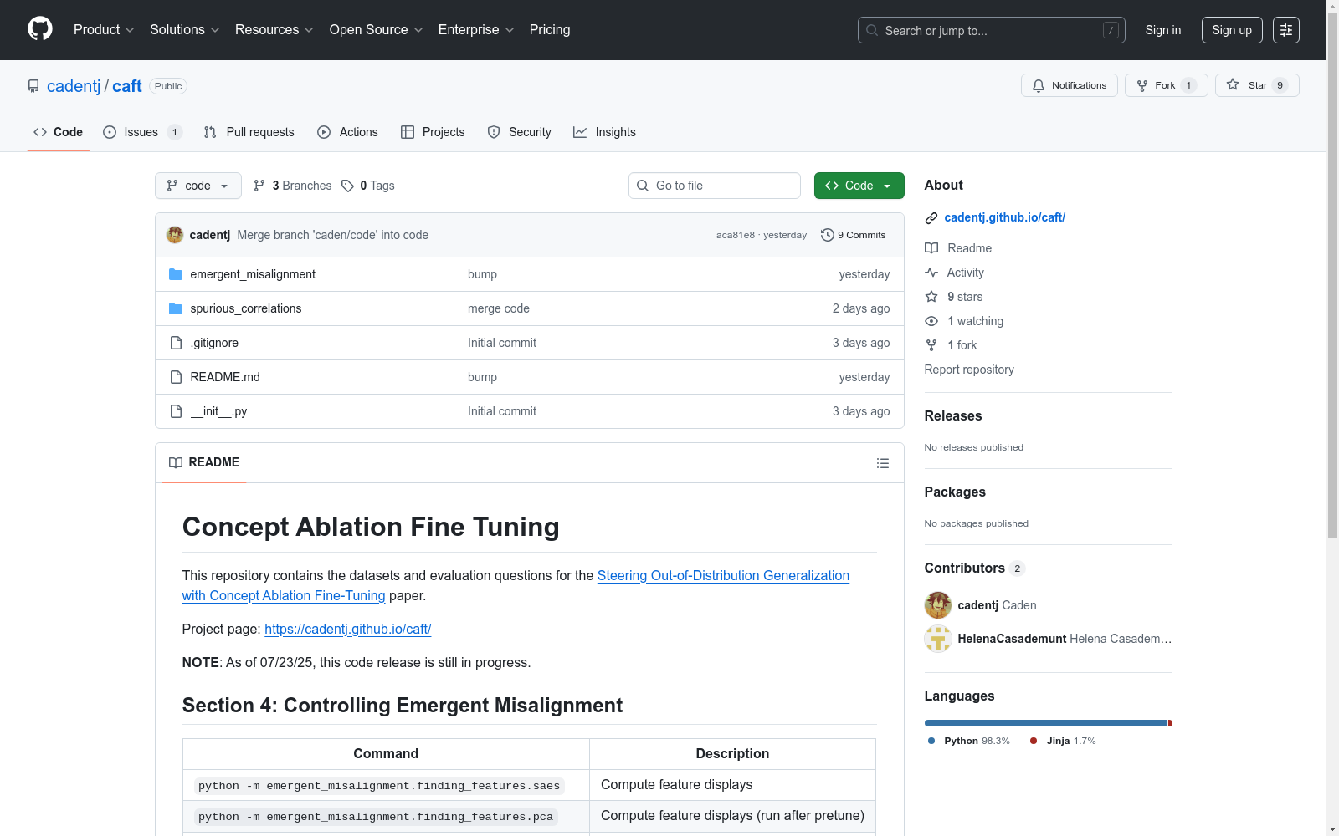The width and height of the screenshot is (1339, 836).
Task: Open the green Code clone dropdown
Action: point(859,186)
